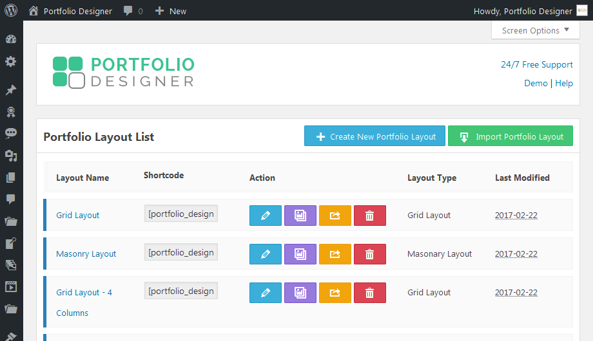This screenshot has height=341, width=593.
Task: Click the Layout Name column header
Action: [x=83, y=178]
